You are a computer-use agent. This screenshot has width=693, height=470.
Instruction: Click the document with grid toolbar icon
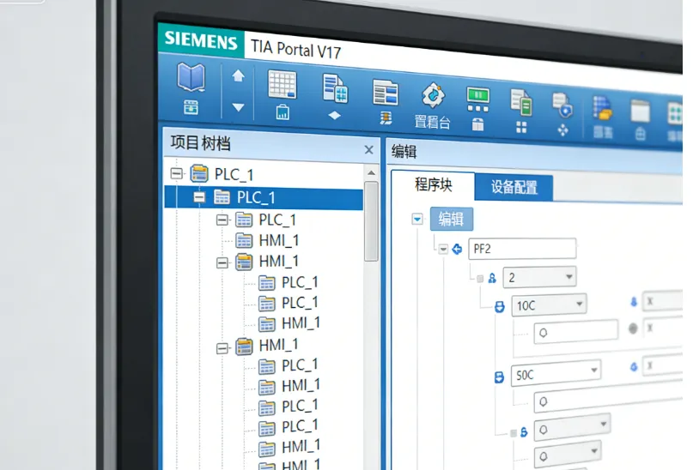[x=335, y=88]
